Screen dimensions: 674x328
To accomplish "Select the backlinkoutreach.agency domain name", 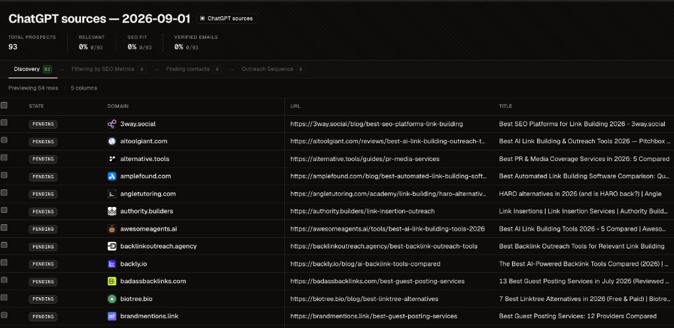I will [x=159, y=246].
